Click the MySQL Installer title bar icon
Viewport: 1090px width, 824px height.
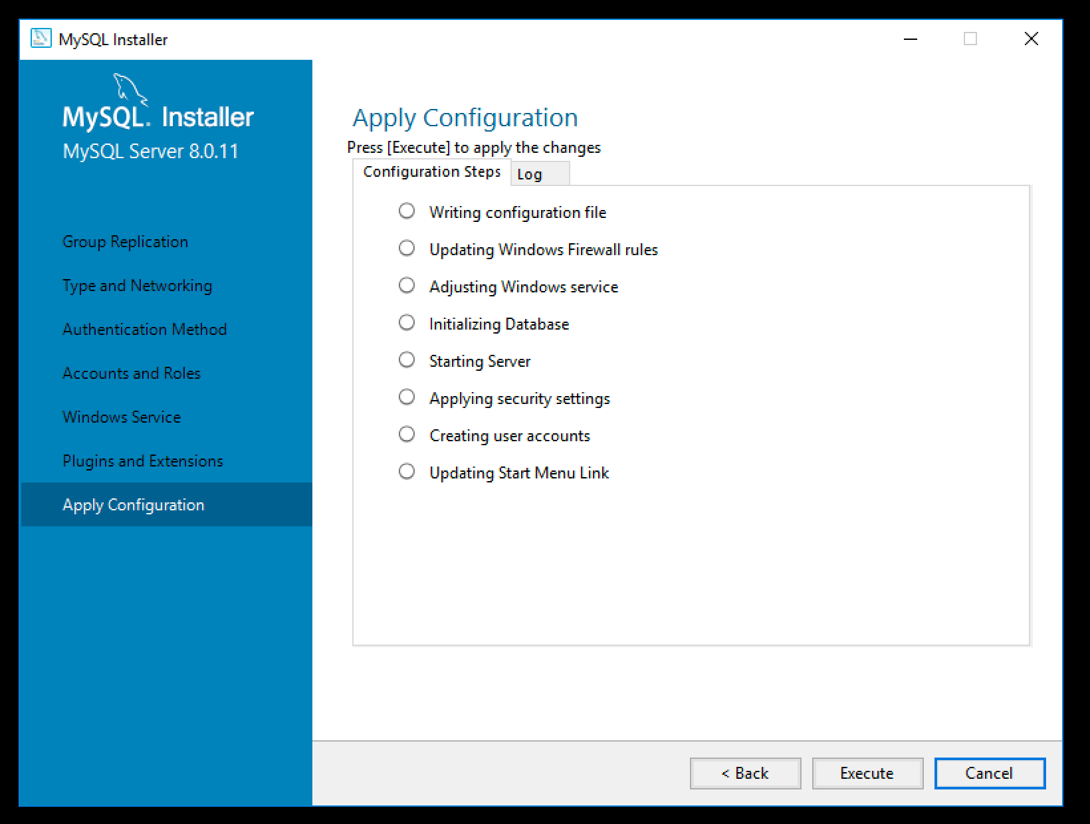pyautogui.click(x=41, y=39)
